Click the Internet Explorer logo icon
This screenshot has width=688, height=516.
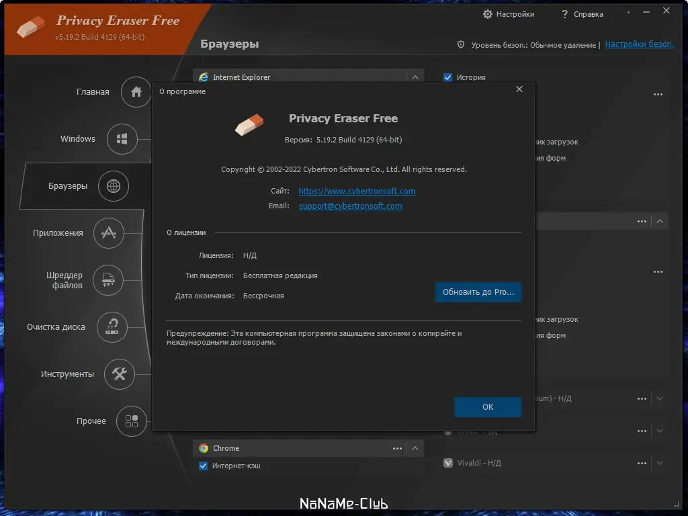pos(204,77)
